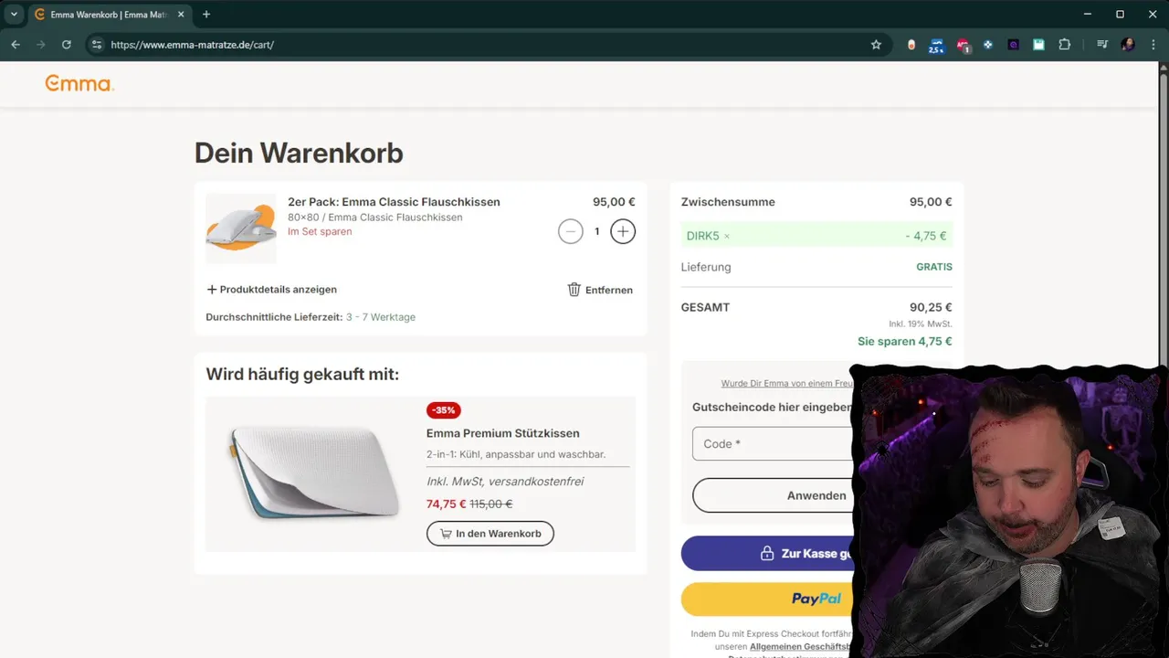Click the 2er Pack Emma Classic Flauschkissen title
Viewport: 1169px width, 658px height.
(x=394, y=202)
